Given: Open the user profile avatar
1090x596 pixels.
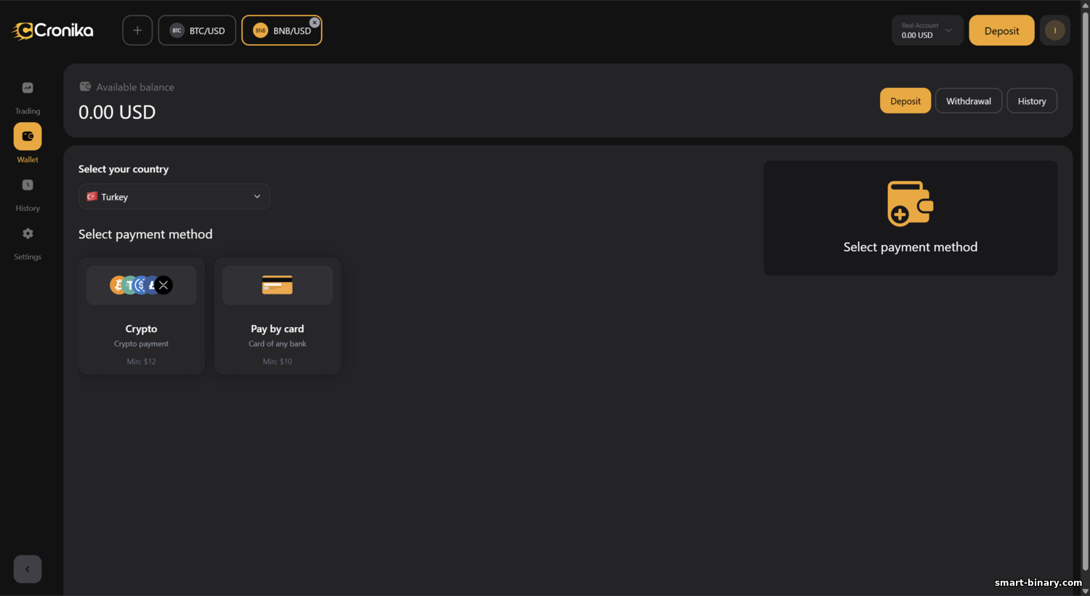Looking at the screenshot, I should (x=1054, y=31).
